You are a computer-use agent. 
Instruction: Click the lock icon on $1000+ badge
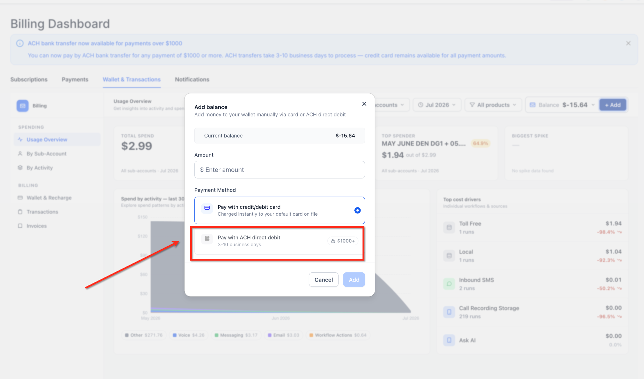pos(333,241)
